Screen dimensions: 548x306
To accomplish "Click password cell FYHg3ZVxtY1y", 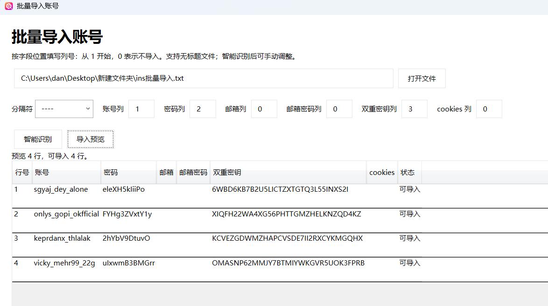I will [x=127, y=214].
